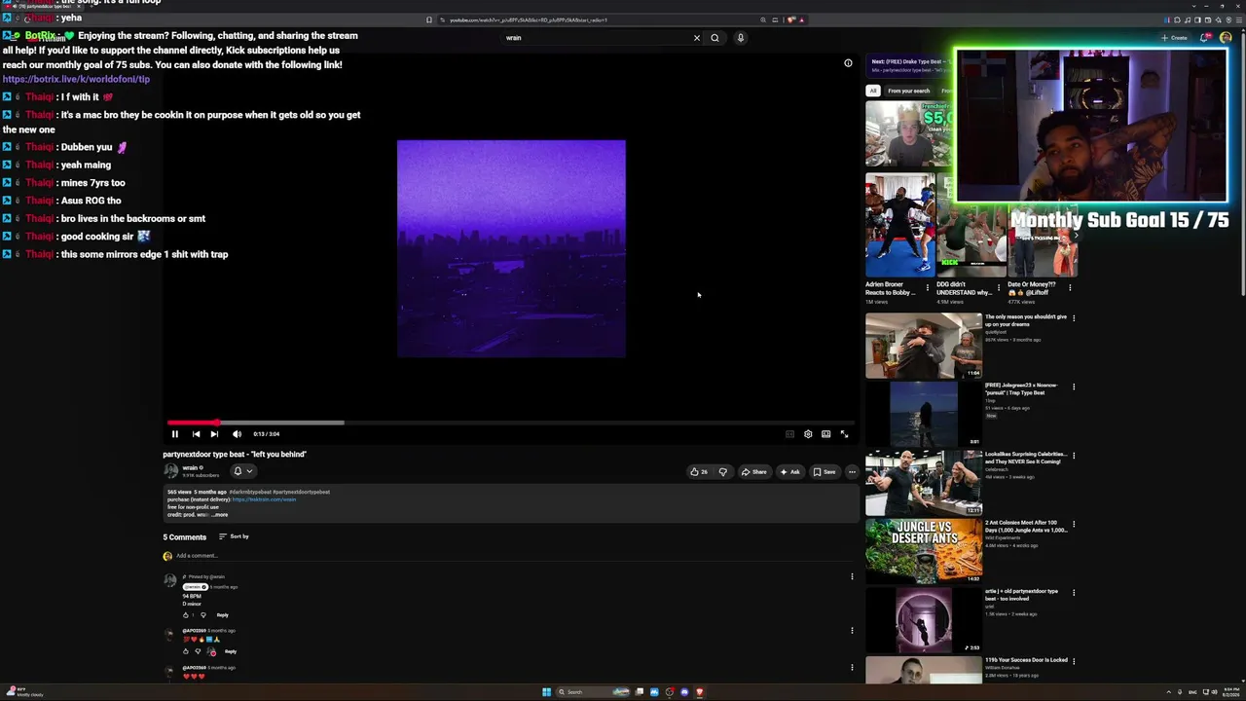
Task: Reply to first @APO2369 comment
Action: (x=231, y=651)
